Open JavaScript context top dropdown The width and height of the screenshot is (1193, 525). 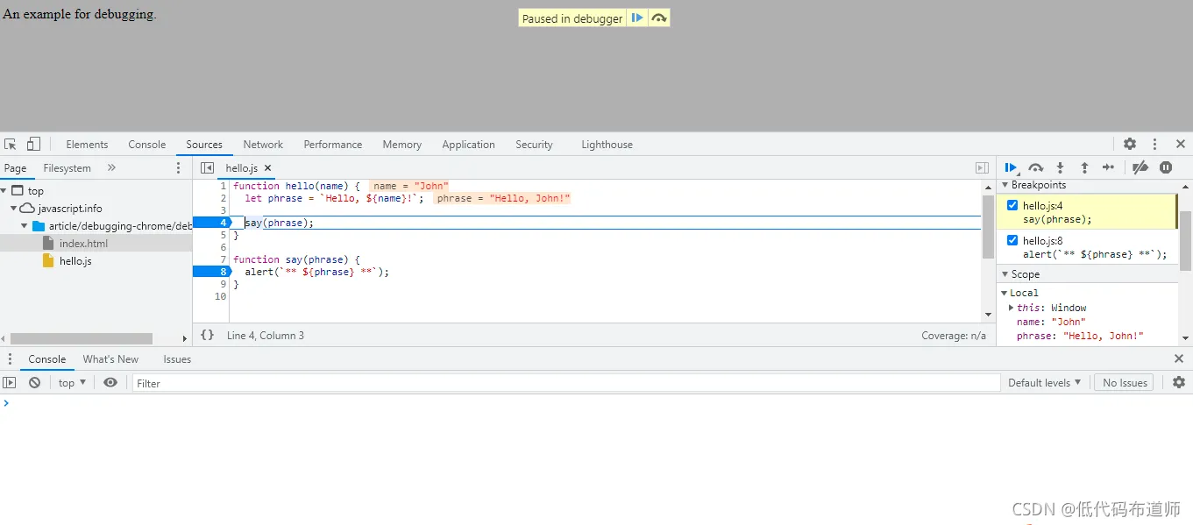coord(72,382)
